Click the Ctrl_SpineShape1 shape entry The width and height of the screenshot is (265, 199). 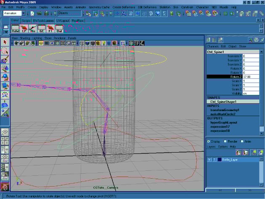(x=224, y=102)
